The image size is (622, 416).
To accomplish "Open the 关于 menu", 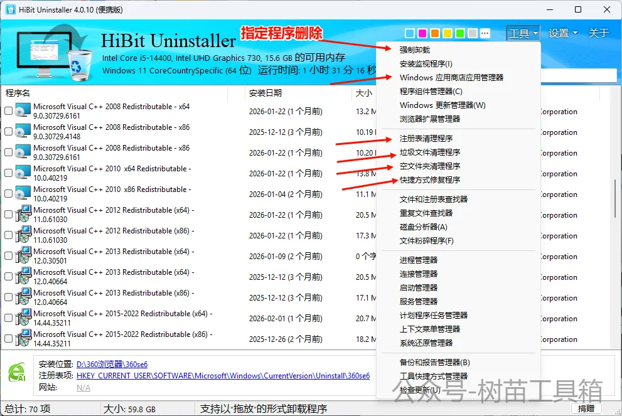I will (x=599, y=33).
